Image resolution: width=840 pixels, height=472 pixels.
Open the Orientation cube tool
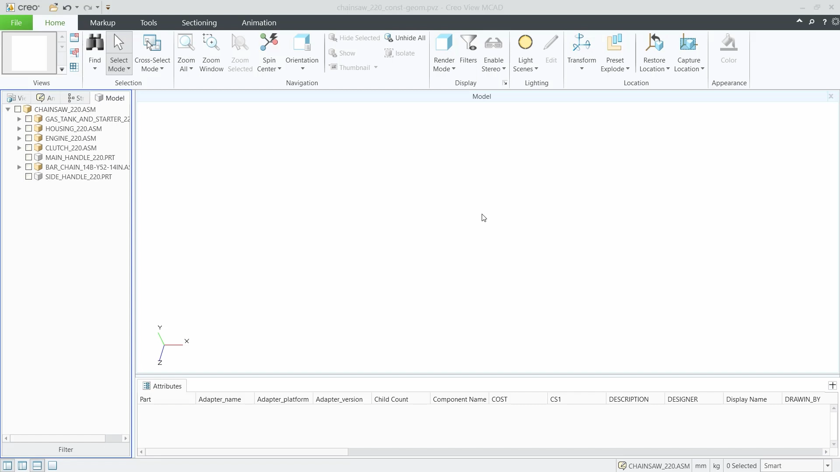tap(302, 43)
